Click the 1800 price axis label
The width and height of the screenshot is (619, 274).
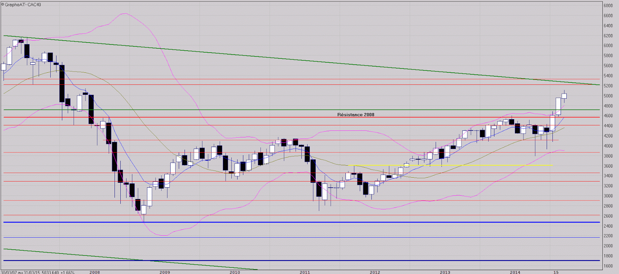tap(608, 256)
